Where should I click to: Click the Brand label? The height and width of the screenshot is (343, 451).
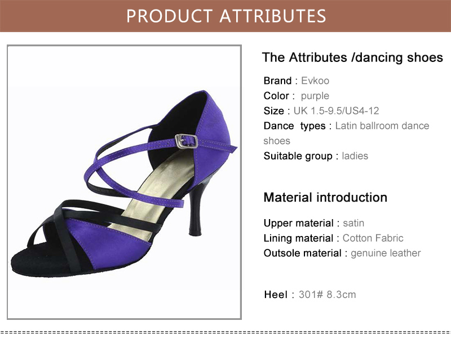277,81
